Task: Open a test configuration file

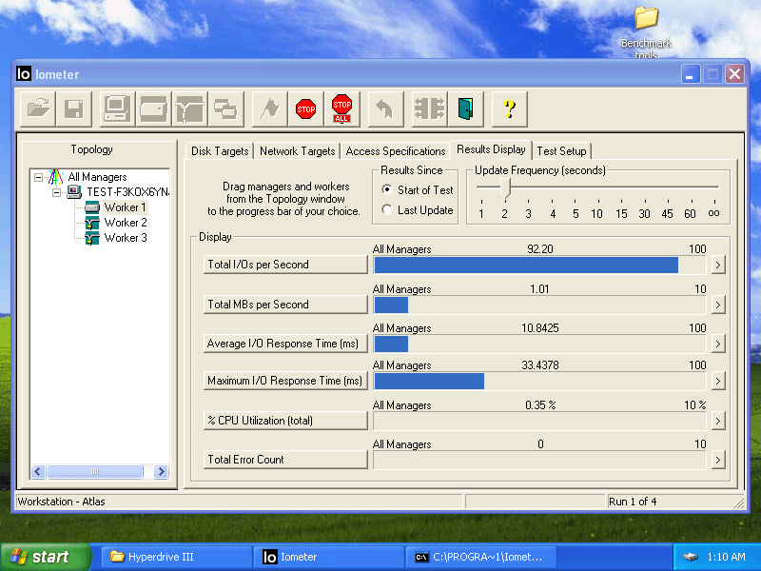Action: (x=38, y=108)
